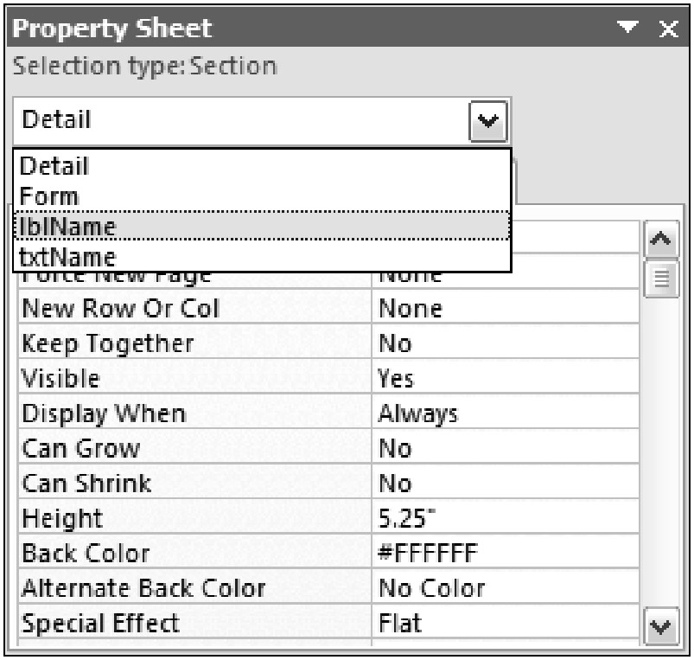This screenshot has height=660, width=694.
Task: Close the Property Sheet pane
Action: click(667, 30)
